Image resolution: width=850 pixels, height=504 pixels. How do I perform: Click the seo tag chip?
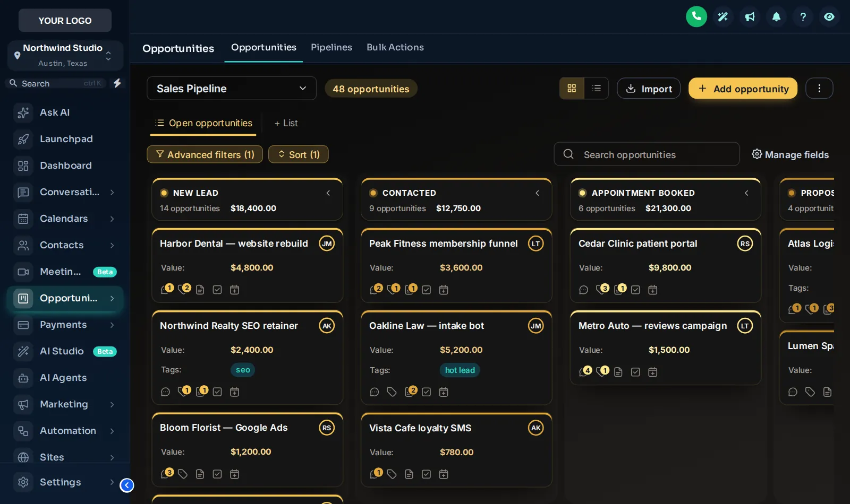(x=243, y=370)
